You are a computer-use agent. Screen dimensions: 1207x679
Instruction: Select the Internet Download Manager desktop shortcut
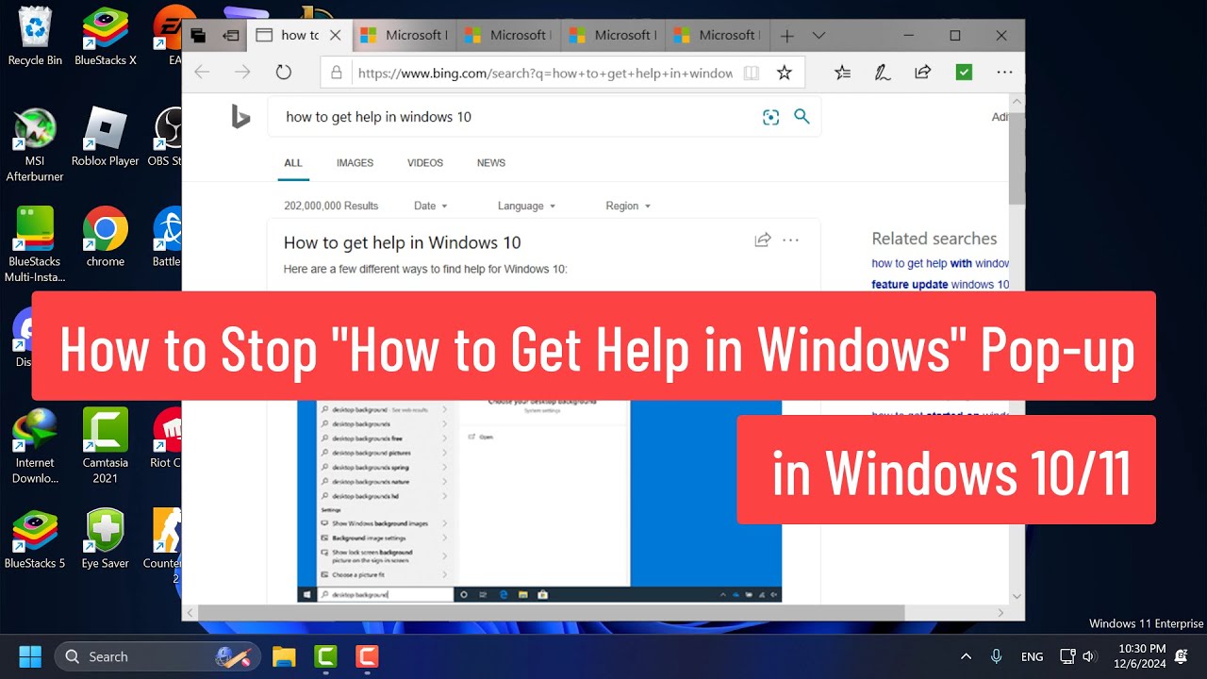(35, 447)
